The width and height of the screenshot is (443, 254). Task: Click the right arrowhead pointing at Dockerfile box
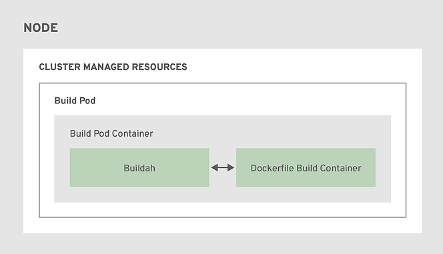231,167
